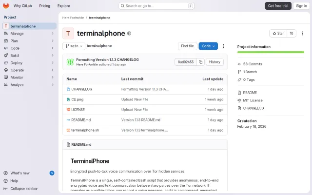Open the blue Code dropdown button
Screen dimensions: 312x195
point(208,46)
